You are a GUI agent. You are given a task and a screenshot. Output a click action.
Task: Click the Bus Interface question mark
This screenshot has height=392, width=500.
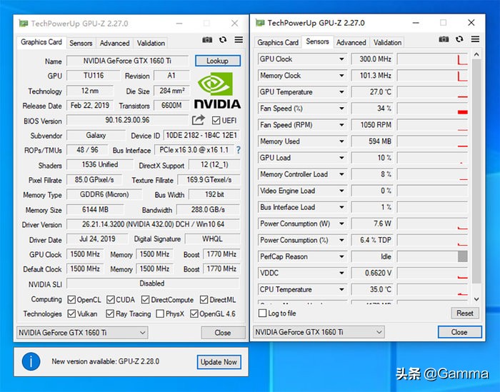pyautogui.click(x=238, y=150)
